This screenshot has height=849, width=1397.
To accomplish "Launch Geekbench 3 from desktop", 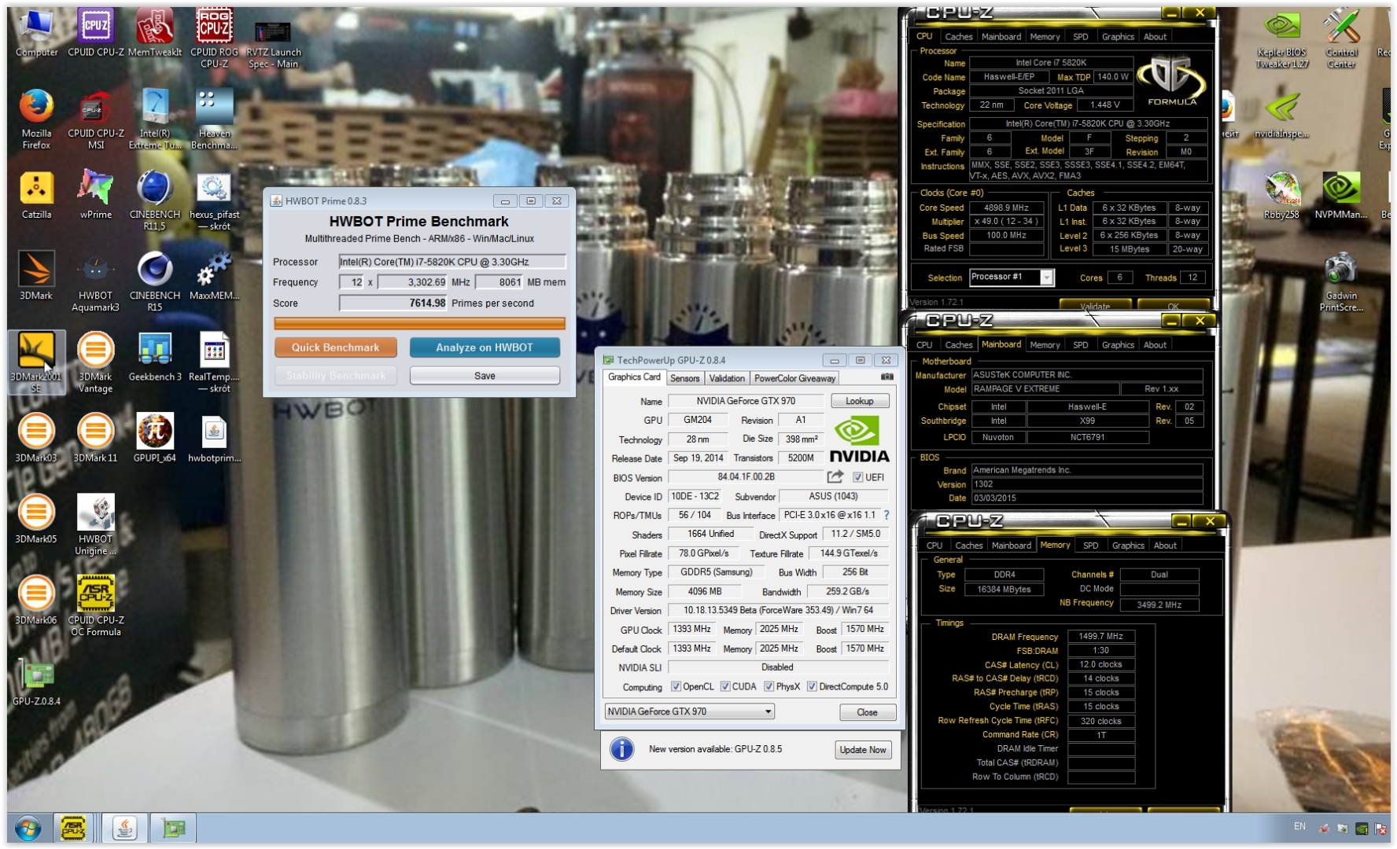I will tap(154, 356).
